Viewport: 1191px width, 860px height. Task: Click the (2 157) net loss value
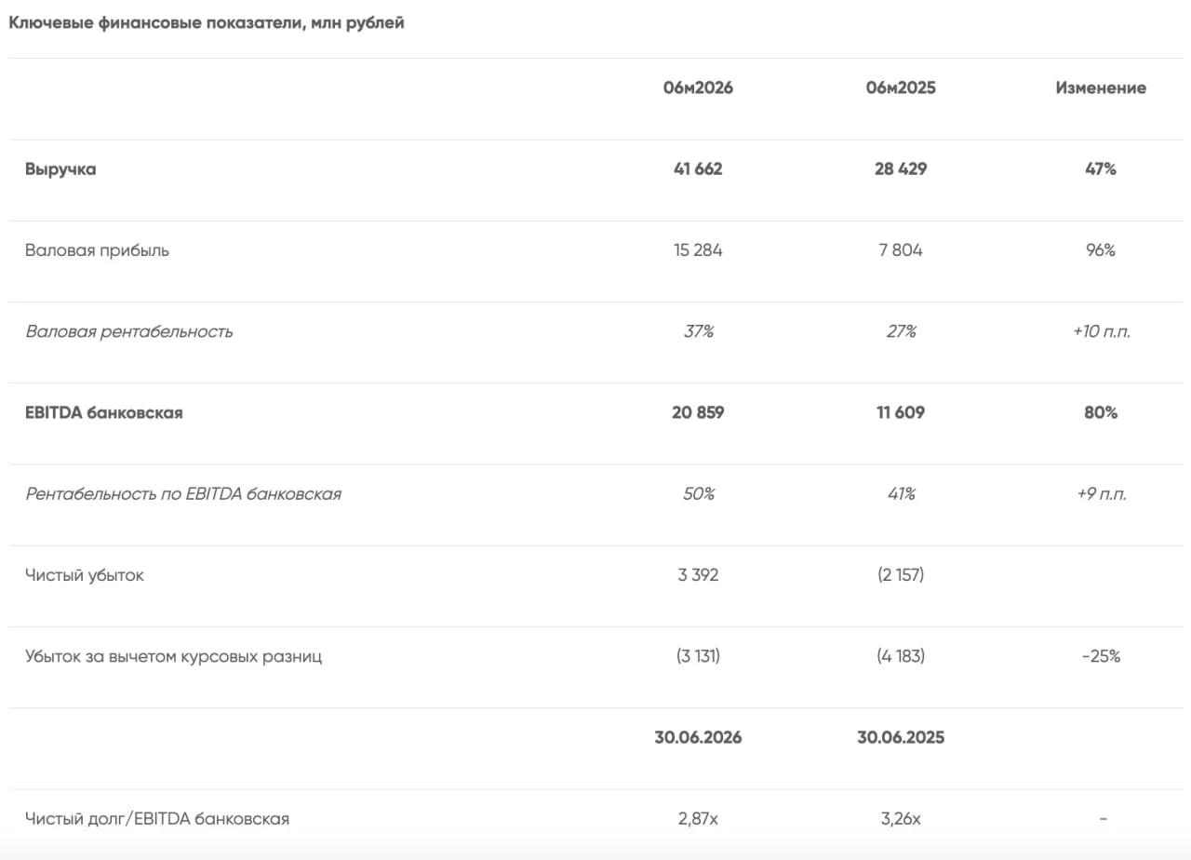coord(901,575)
